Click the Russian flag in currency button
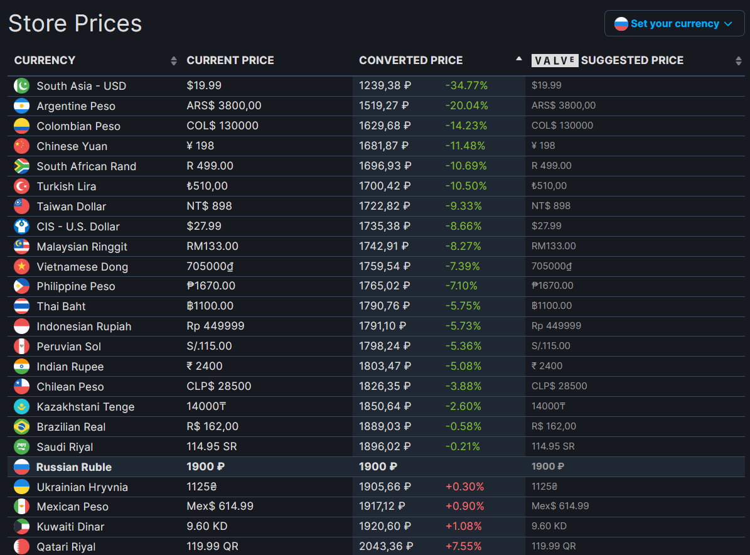This screenshot has height=555, width=750. 621,23
